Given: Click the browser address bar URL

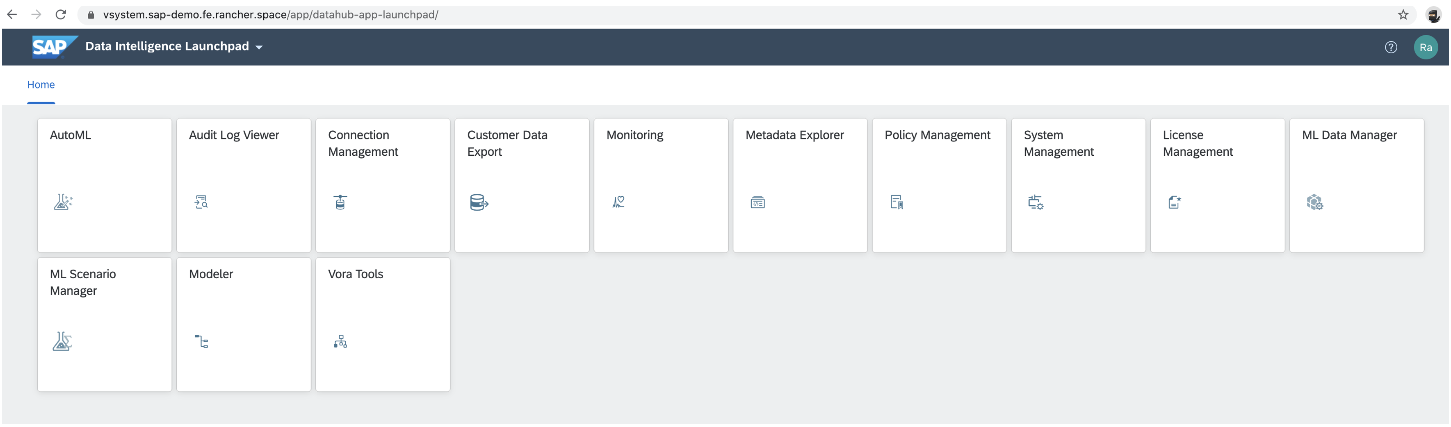Looking at the screenshot, I should coord(270,15).
